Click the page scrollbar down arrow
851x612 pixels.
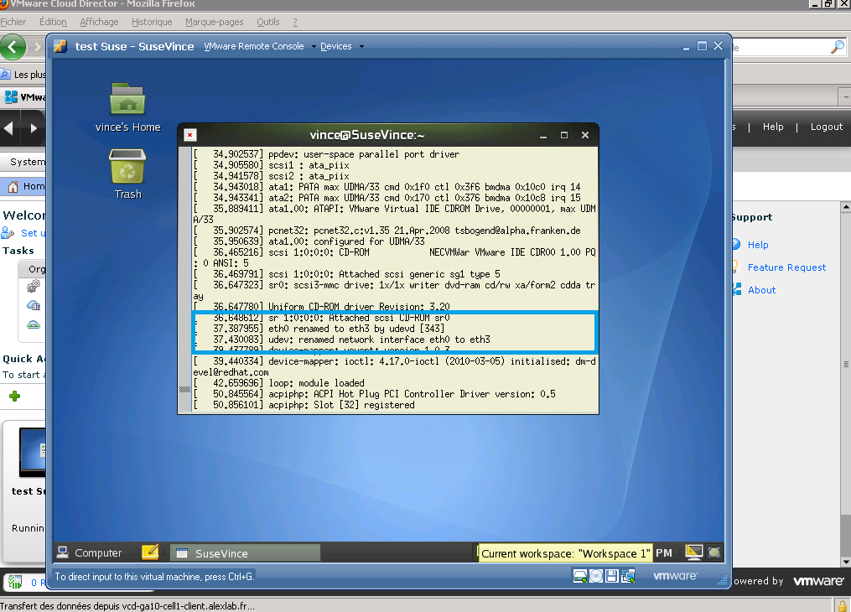click(x=846, y=562)
